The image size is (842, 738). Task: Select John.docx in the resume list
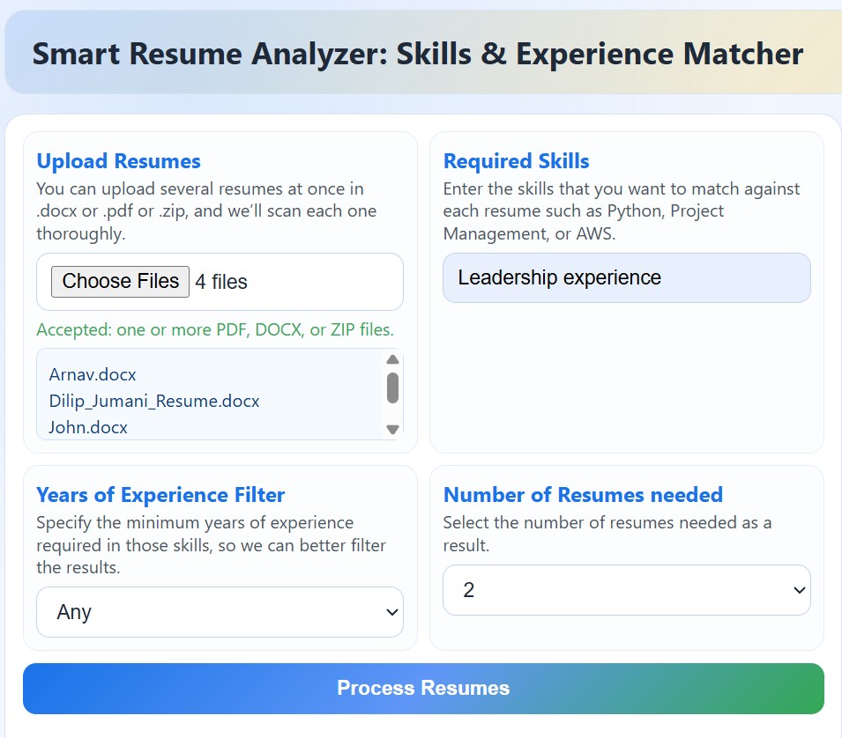(x=87, y=427)
